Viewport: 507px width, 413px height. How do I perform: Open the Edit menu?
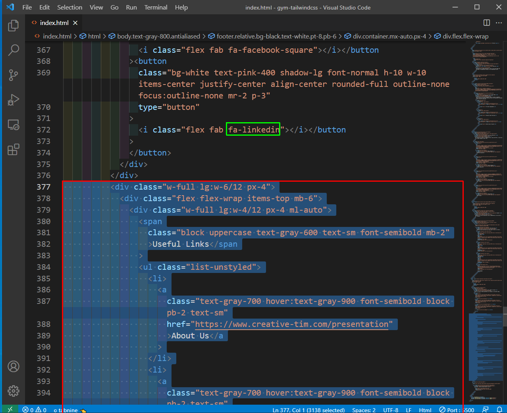[44, 7]
